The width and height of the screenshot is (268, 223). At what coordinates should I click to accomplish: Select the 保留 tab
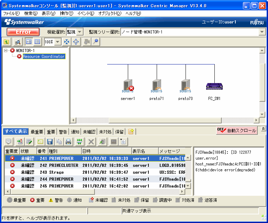[x=119, y=132]
